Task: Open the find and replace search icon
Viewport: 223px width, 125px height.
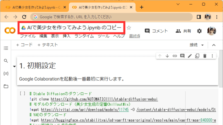Action: click(x=6, y=61)
